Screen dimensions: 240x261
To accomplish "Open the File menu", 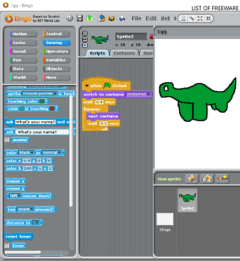I will coord(137,19).
